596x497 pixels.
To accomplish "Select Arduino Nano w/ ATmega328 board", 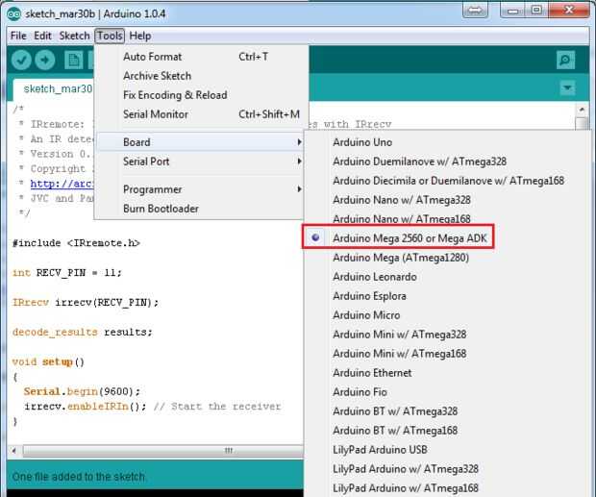I will tap(448, 200).
